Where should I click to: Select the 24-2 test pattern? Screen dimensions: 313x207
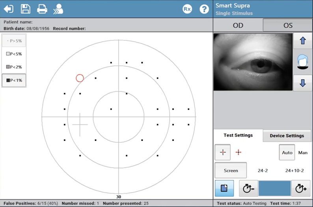(263, 170)
